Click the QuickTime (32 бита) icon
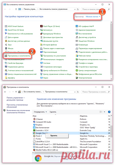Viewport: 115px width, 165px height. point(6,30)
